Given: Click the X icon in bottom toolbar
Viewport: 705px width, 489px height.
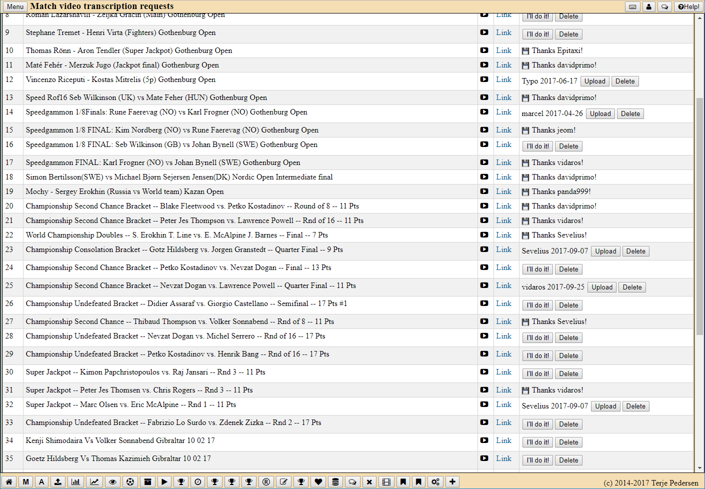Looking at the screenshot, I should tap(369, 482).
